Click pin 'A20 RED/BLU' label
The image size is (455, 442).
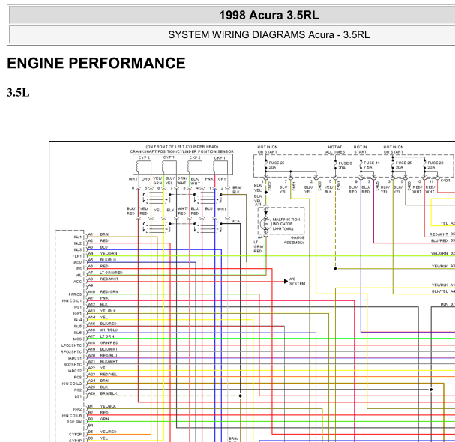[x=103, y=356]
